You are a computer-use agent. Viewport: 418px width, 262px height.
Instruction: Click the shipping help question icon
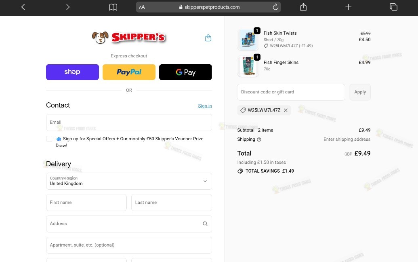[259, 139]
